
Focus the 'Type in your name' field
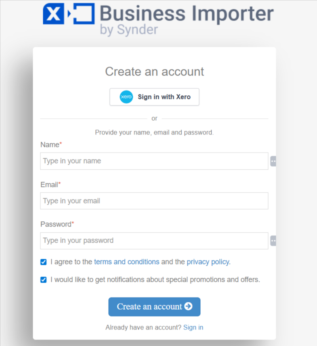coord(154,161)
